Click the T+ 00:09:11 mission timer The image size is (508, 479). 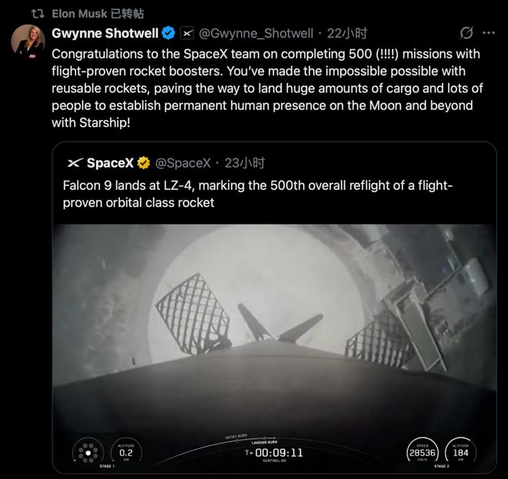274,453
